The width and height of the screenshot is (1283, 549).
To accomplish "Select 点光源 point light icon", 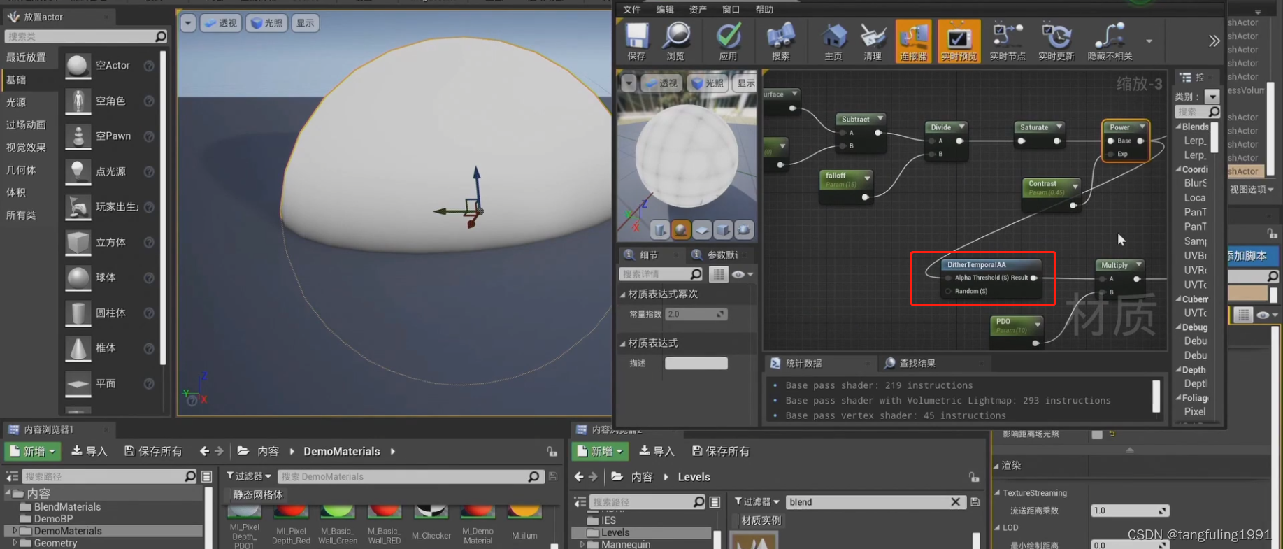I will [78, 171].
